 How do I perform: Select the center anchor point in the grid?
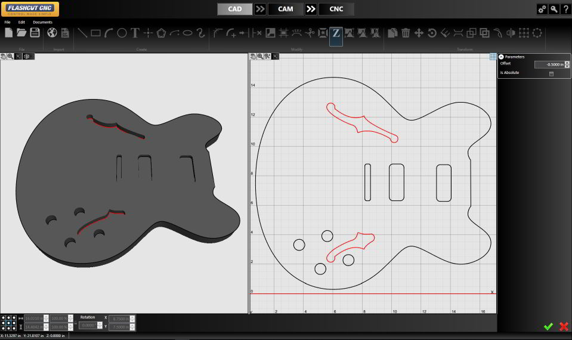pos(9,323)
